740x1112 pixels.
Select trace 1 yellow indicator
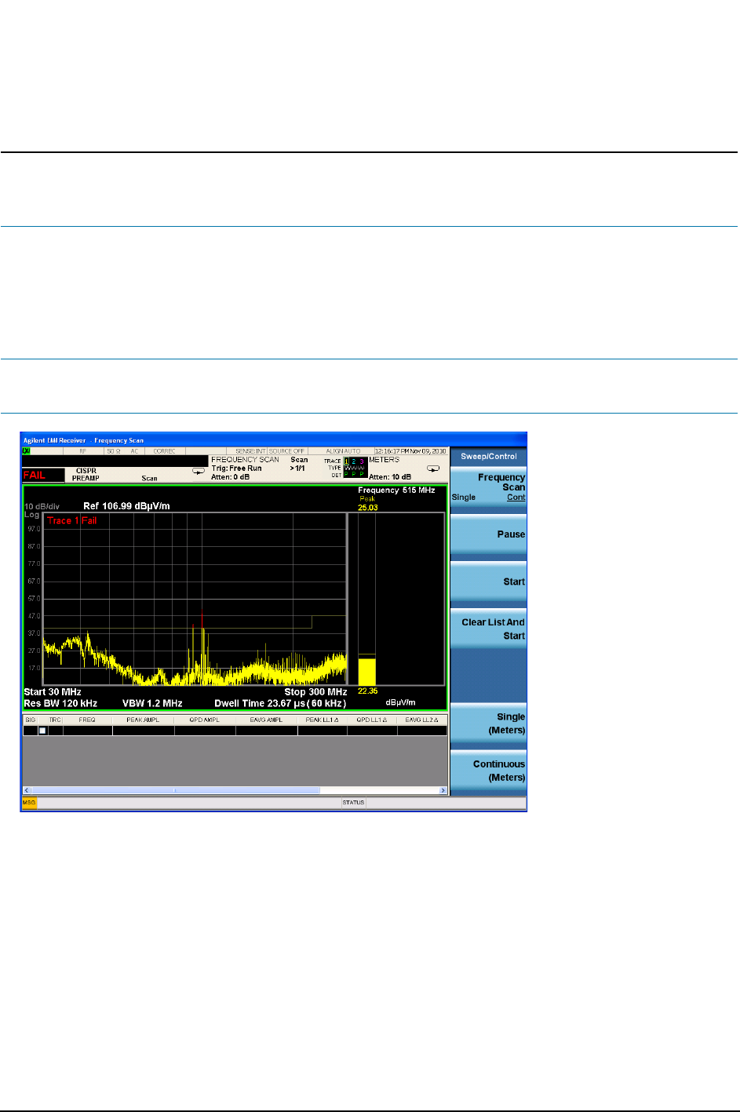347,461
